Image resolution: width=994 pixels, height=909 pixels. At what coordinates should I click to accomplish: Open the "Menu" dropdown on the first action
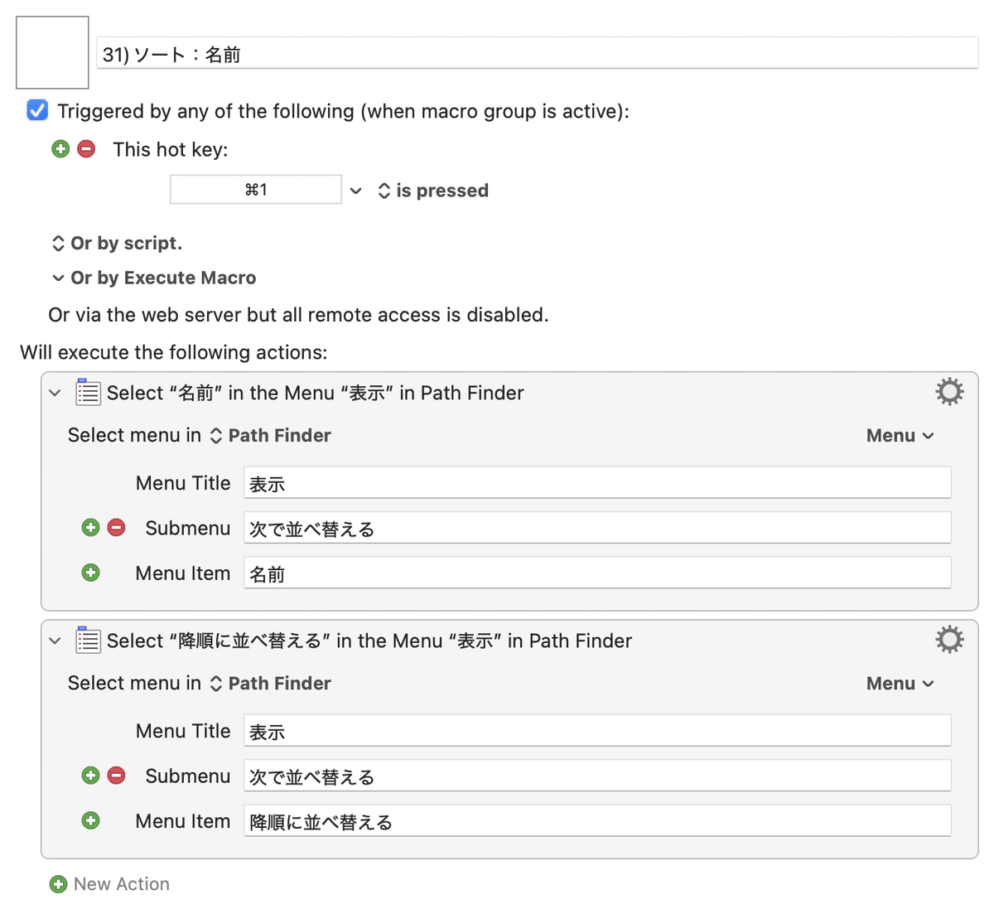pyautogui.click(x=900, y=435)
